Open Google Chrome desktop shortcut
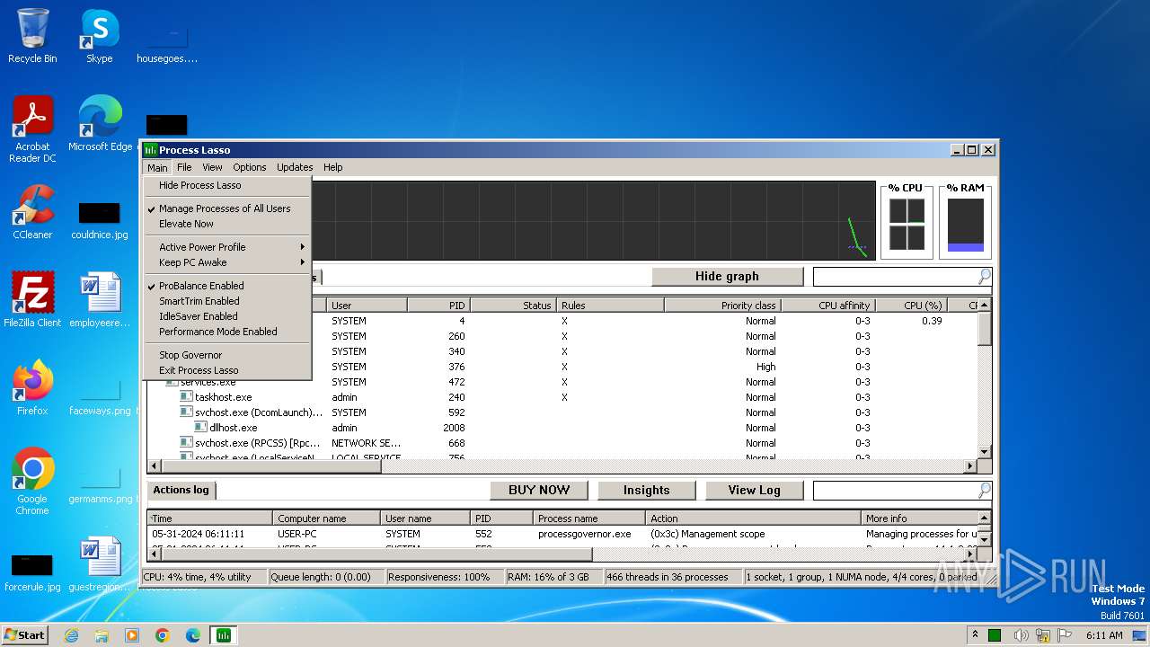The height and width of the screenshot is (647, 1150). (32, 482)
